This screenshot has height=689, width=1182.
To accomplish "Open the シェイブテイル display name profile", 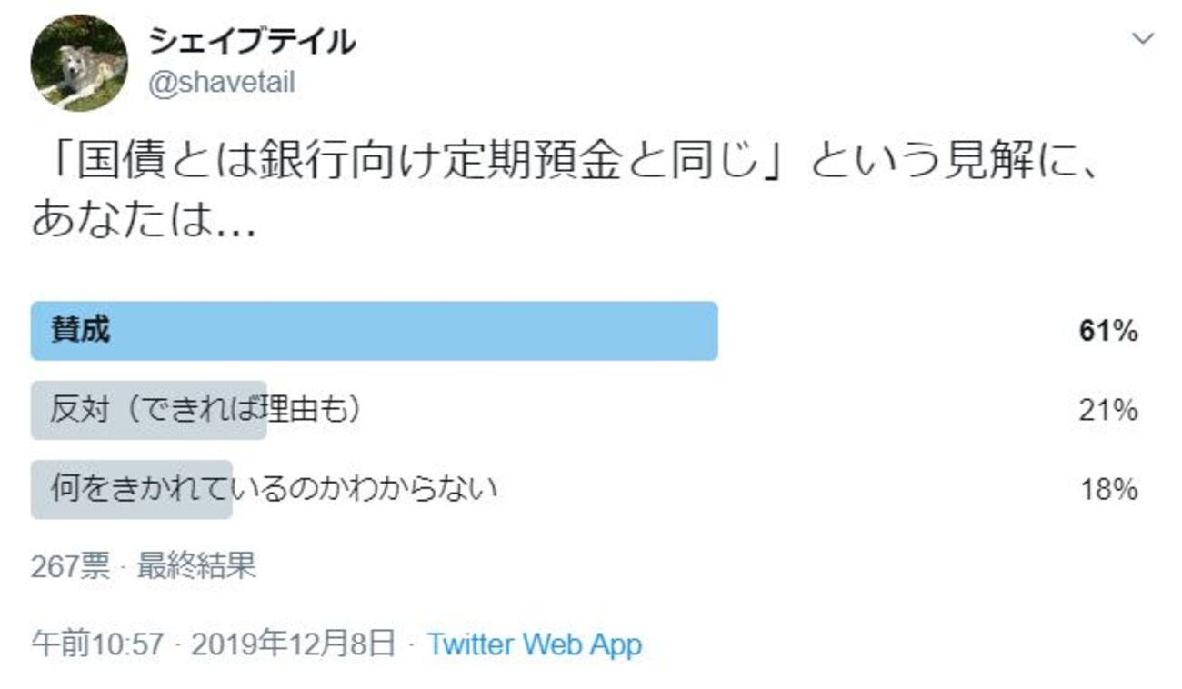I will click(251, 41).
